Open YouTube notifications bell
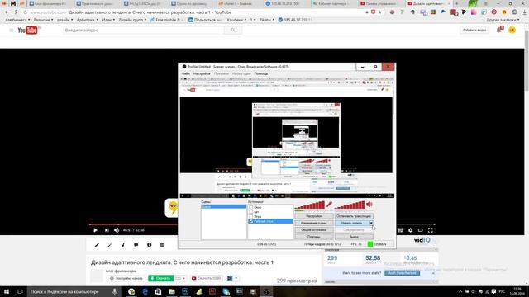 coord(499,30)
